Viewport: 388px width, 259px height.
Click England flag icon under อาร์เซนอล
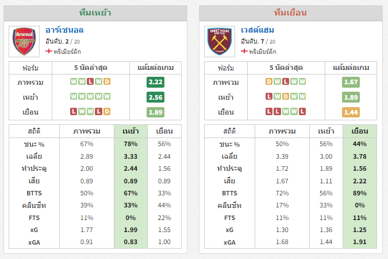(49, 51)
